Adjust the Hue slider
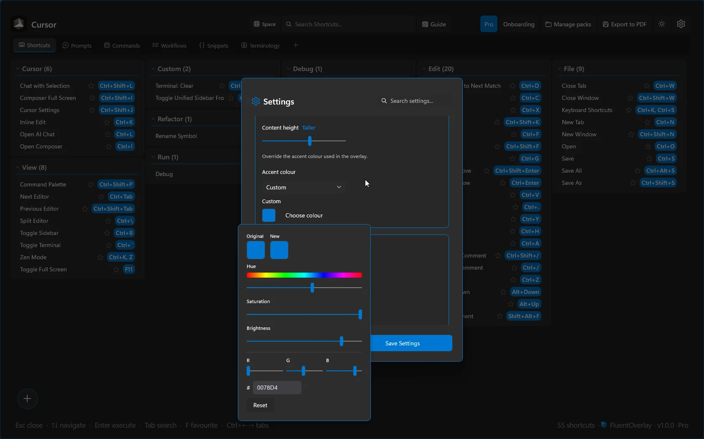 [x=313, y=288]
